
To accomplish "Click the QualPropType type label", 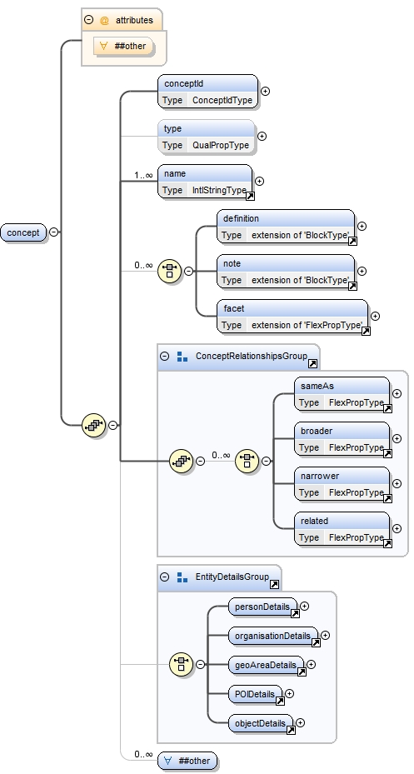I will pyautogui.click(x=221, y=145).
